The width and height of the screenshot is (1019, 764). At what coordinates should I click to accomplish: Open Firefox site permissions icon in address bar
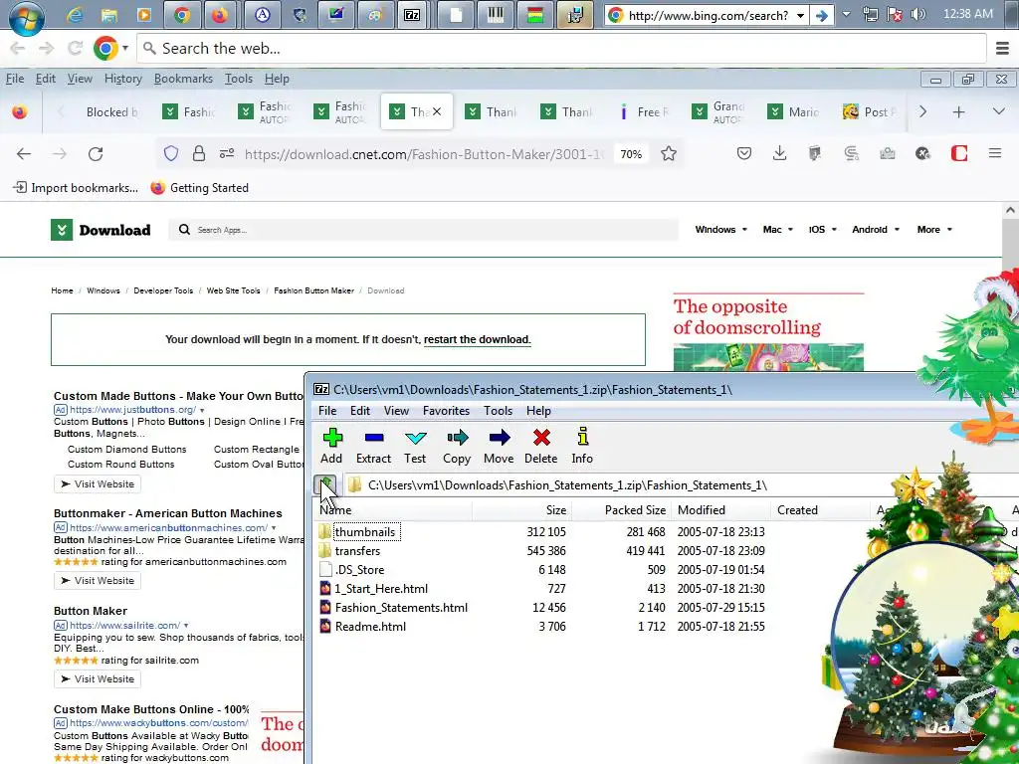pyautogui.click(x=227, y=154)
